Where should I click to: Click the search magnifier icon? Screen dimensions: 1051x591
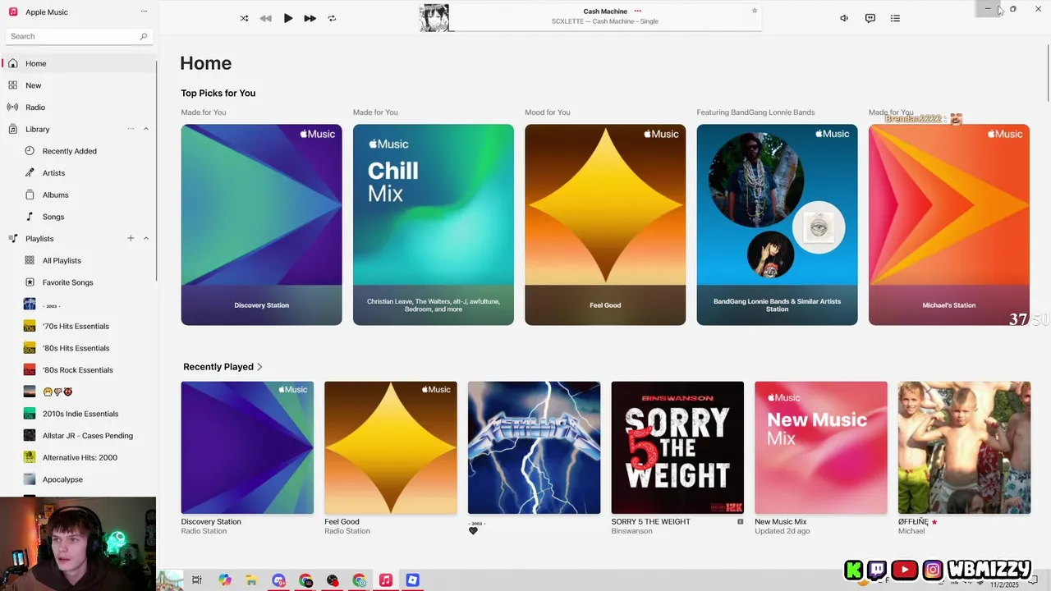coord(143,36)
